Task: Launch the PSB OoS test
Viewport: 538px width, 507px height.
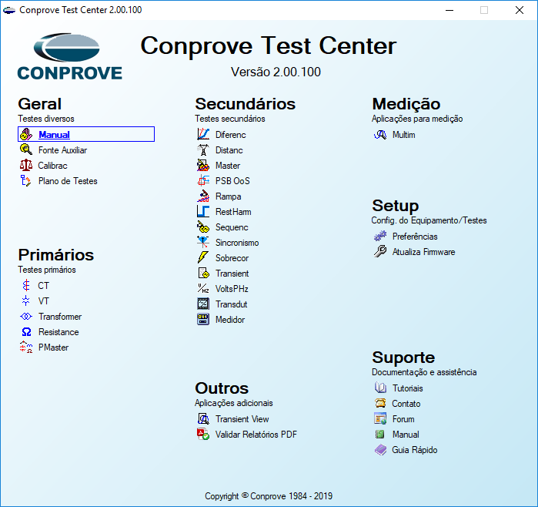Action: coord(232,181)
